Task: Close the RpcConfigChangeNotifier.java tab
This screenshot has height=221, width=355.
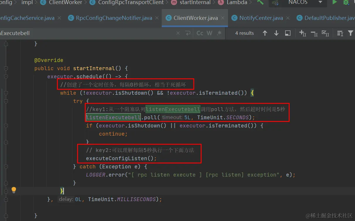Action: point(157,18)
